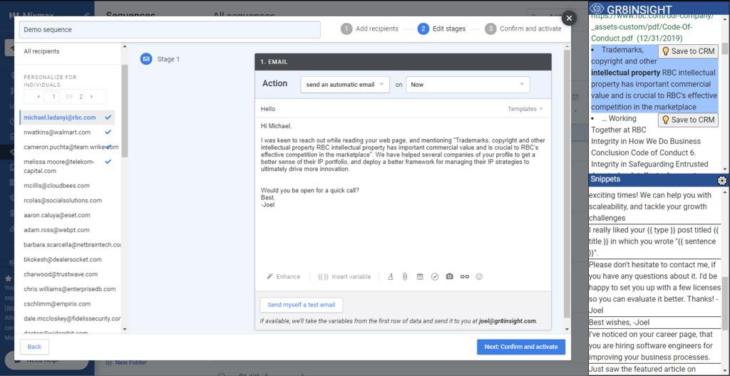Screen dimensions: 730x376
Task: Select step 2 Edit stages
Action: pyautogui.click(x=441, y=29)
